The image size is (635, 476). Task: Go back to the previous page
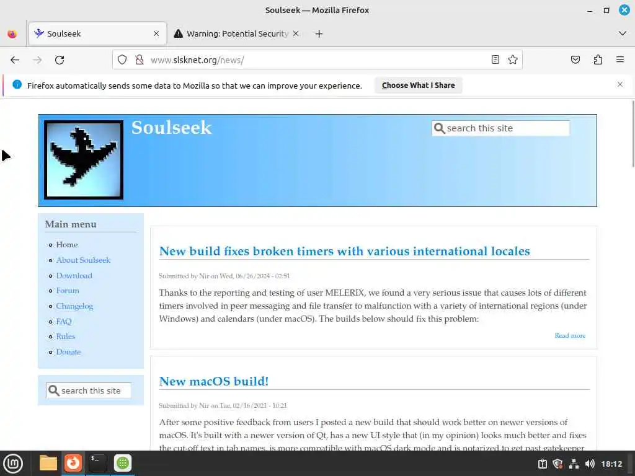point(15,60)
